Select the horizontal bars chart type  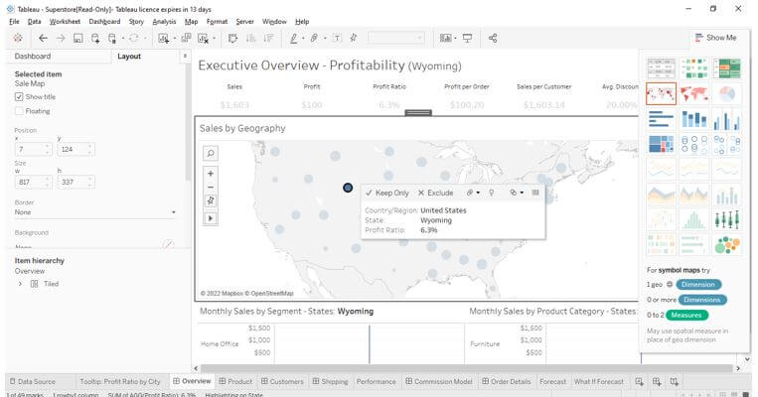[x=661, y=119]
